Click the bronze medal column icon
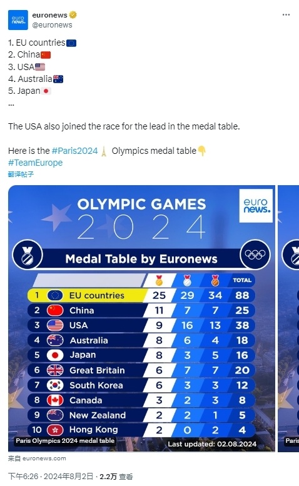Screen dimensions: 299x486 tap(215, 280)
